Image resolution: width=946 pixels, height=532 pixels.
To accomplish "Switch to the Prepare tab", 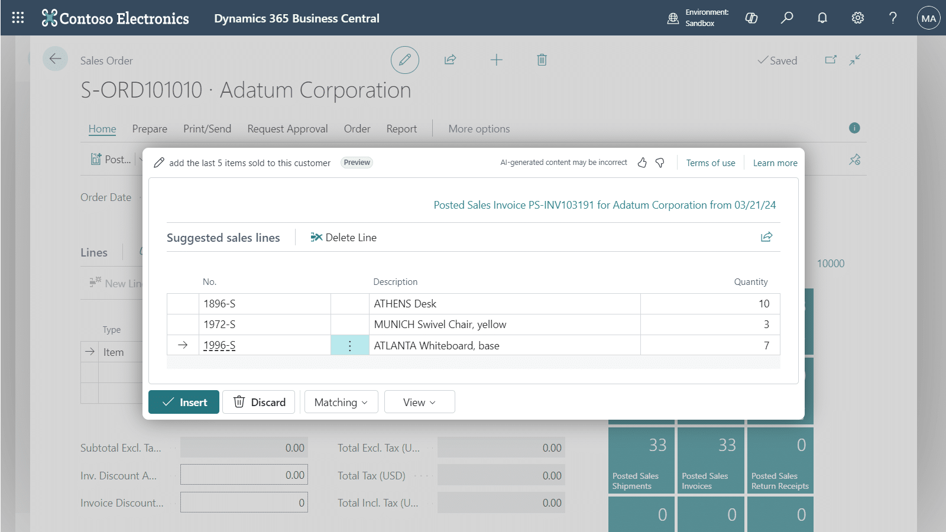I will coord(150,129).
